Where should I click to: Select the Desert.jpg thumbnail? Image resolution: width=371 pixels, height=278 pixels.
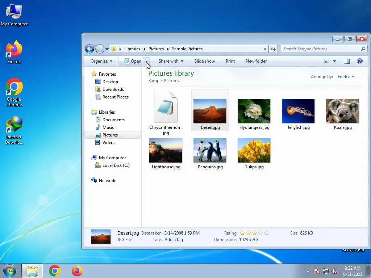pyautogui.click(x=210, y=111)
